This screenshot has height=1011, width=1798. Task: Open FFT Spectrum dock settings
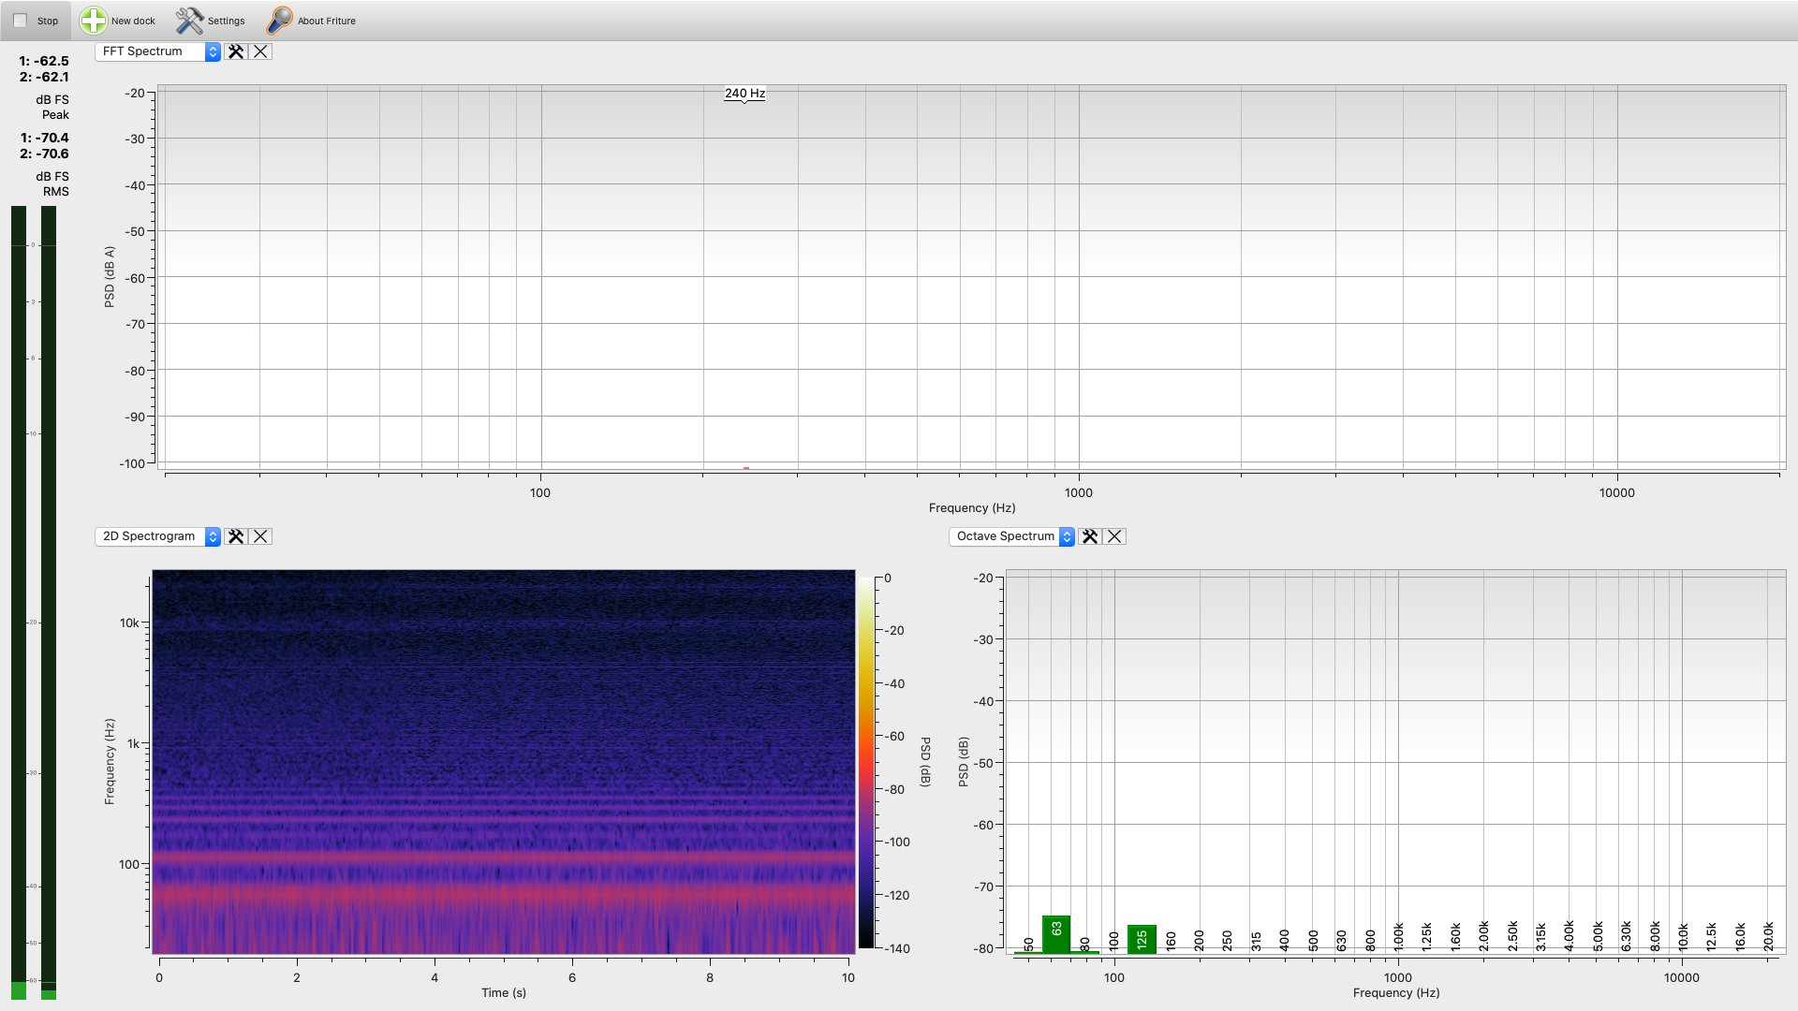[236, 51]
